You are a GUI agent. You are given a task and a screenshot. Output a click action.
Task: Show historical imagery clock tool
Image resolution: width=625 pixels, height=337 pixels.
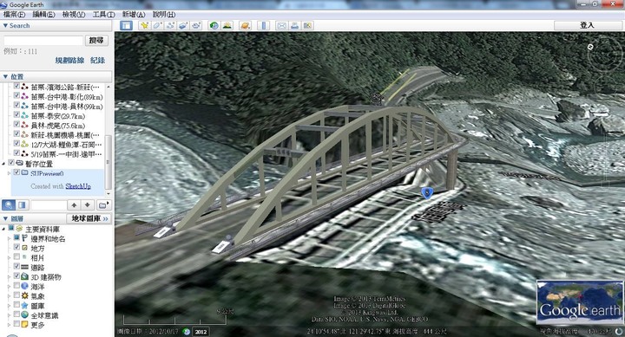214,25
